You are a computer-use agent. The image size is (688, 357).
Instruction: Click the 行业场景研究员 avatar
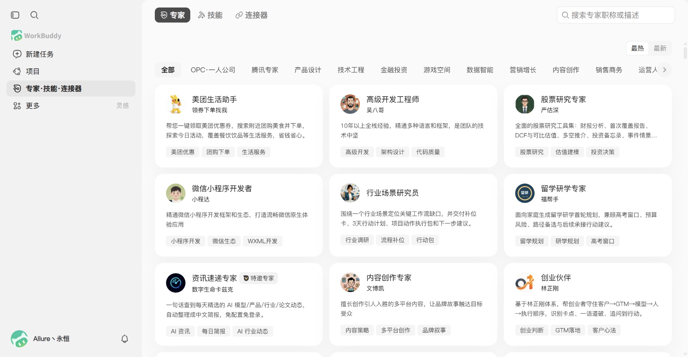(x=350, y=193)
